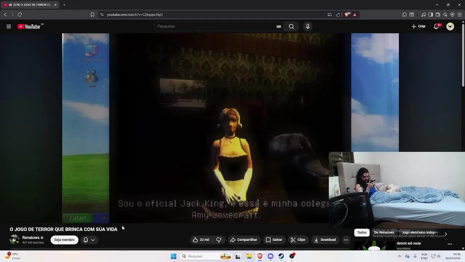
Task: Open the Brave Rewards triangle icon
Action: (355, 15)
